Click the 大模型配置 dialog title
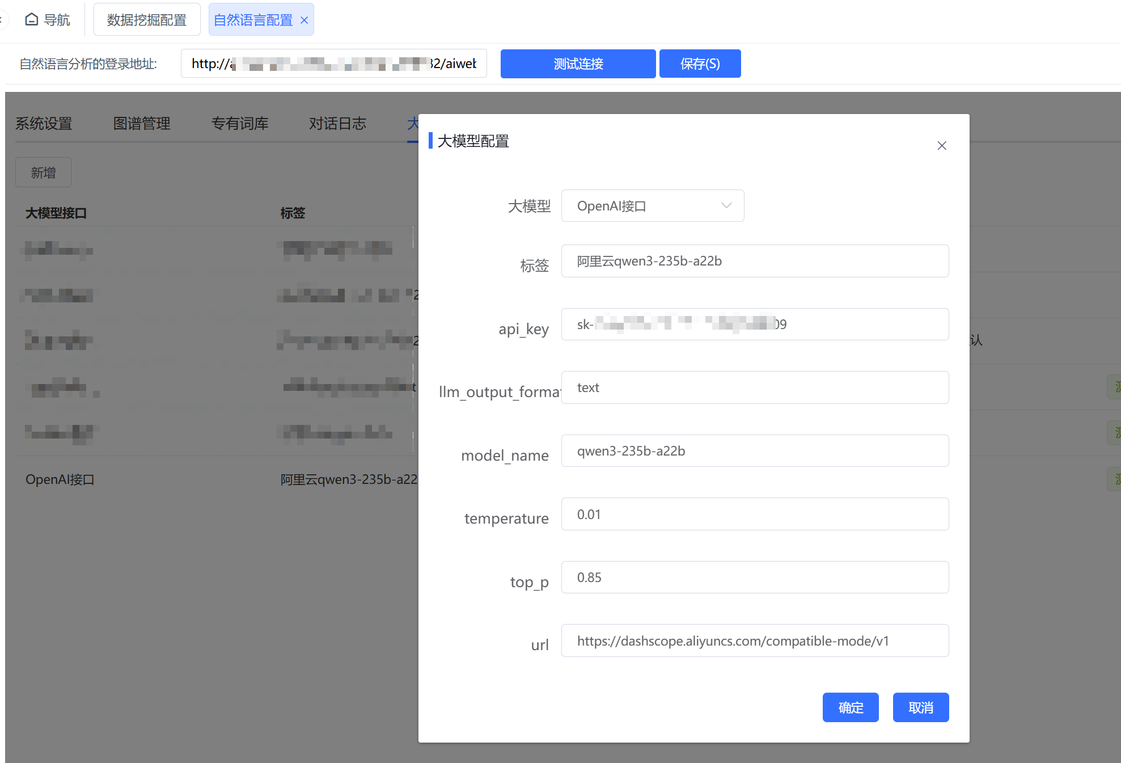 pyautogui.click(x=473, y=141)
